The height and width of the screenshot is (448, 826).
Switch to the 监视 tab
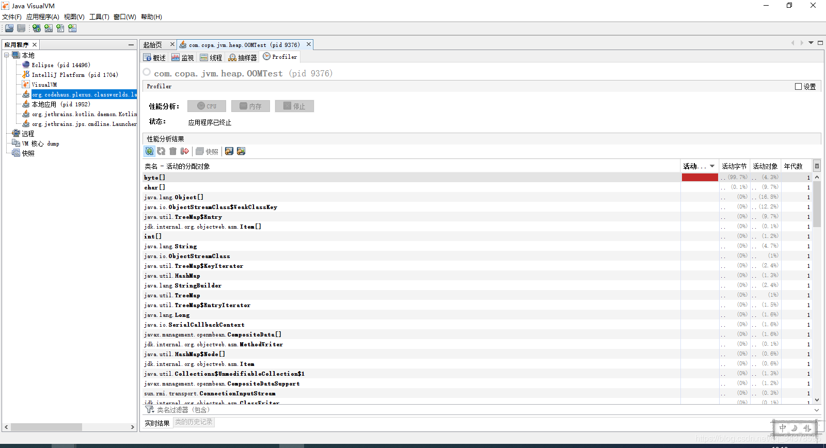coord(183,57)
